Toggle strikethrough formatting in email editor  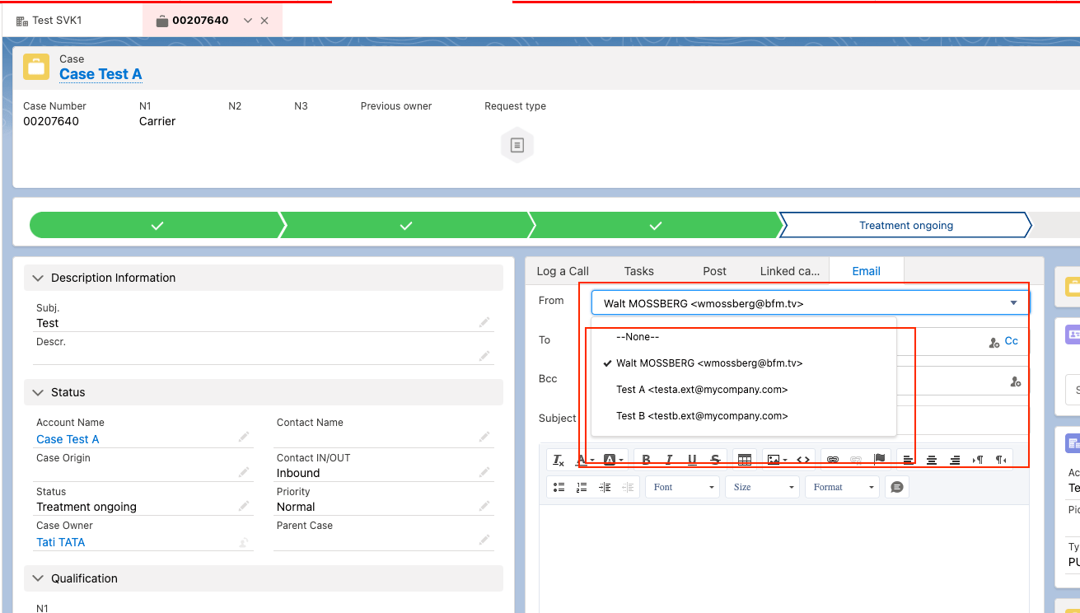point(715,460)
